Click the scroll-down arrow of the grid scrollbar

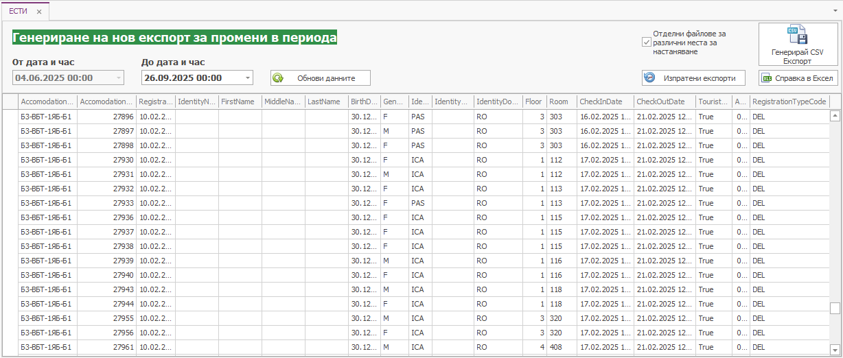pyautogui.click(x=835, y=348)
